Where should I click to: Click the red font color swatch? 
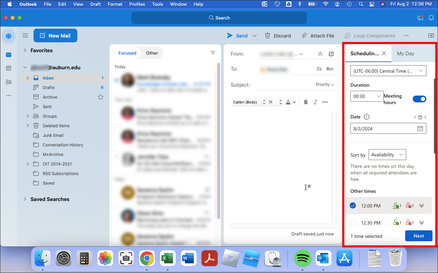288,102
